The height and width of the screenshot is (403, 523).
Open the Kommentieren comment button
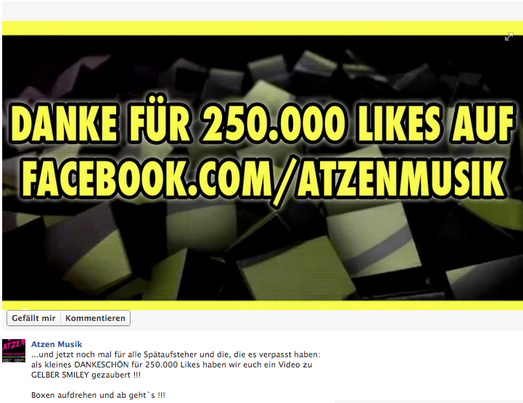click(x=96, y=318)
